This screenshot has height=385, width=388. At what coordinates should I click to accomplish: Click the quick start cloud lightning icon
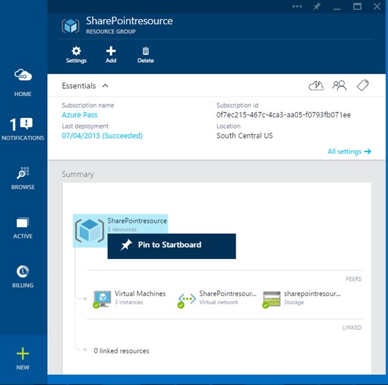[x=316, y=86]
